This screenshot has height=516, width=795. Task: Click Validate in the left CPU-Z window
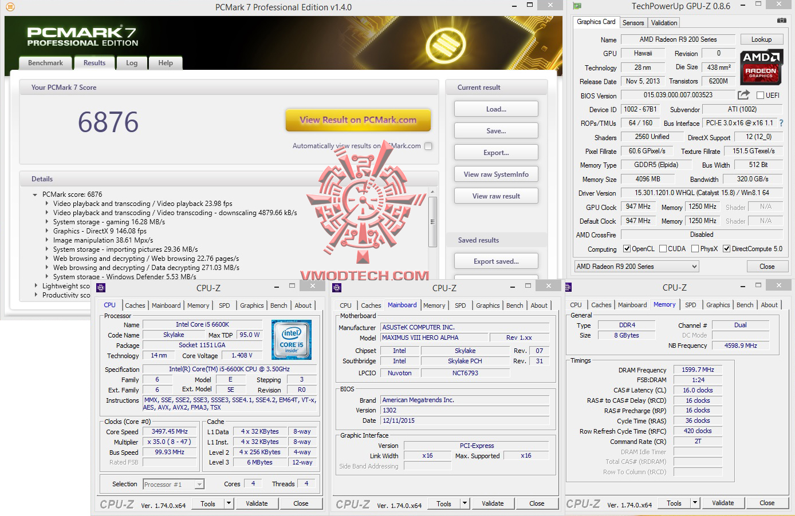pyautogui.click(x=257, y=503)
